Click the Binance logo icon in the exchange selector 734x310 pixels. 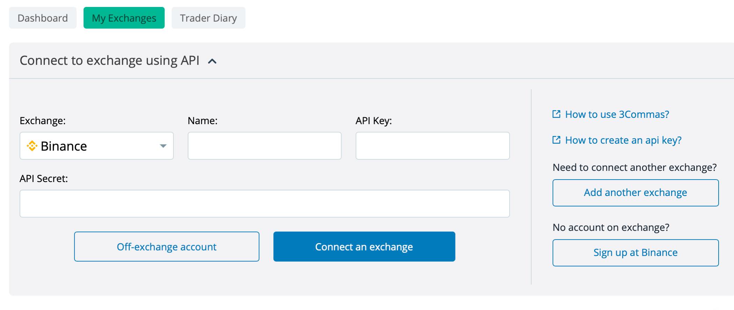(x=32, y=146)
